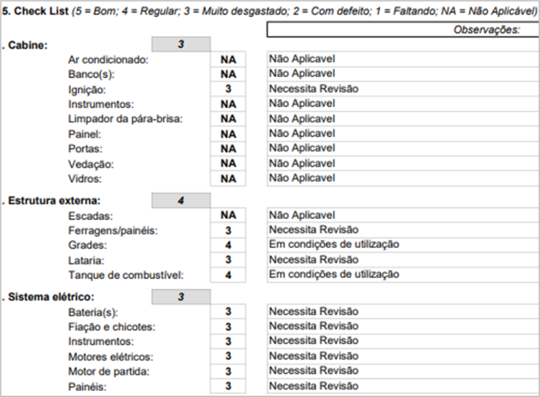Click the Motor de partida rating cell

[228, 371]
